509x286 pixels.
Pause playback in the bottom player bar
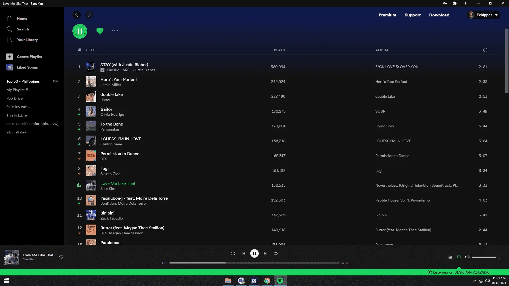pyautogui.click(x=254, y=253)
